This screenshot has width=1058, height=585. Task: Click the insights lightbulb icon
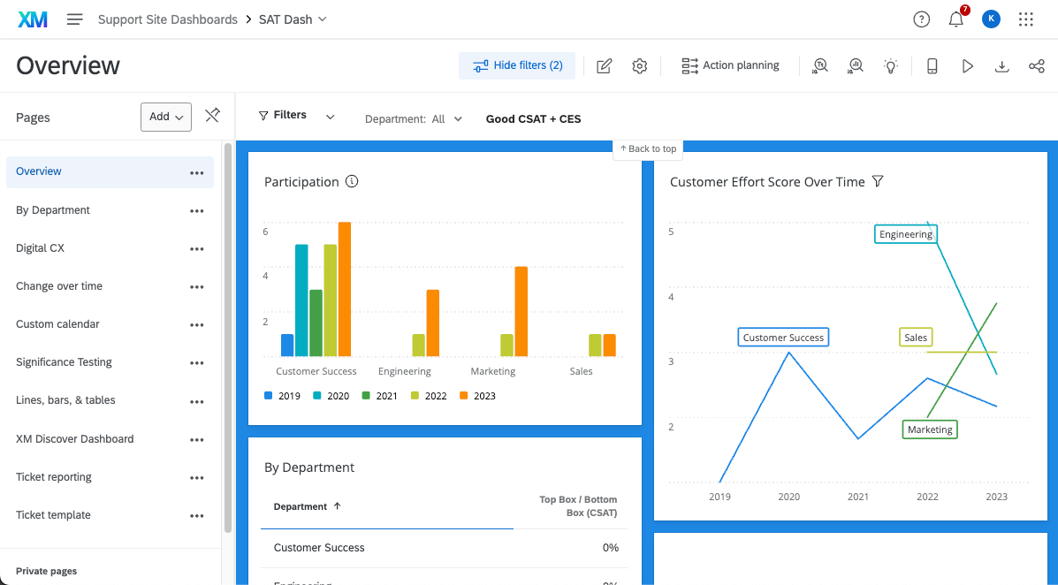tap(891, 65)
